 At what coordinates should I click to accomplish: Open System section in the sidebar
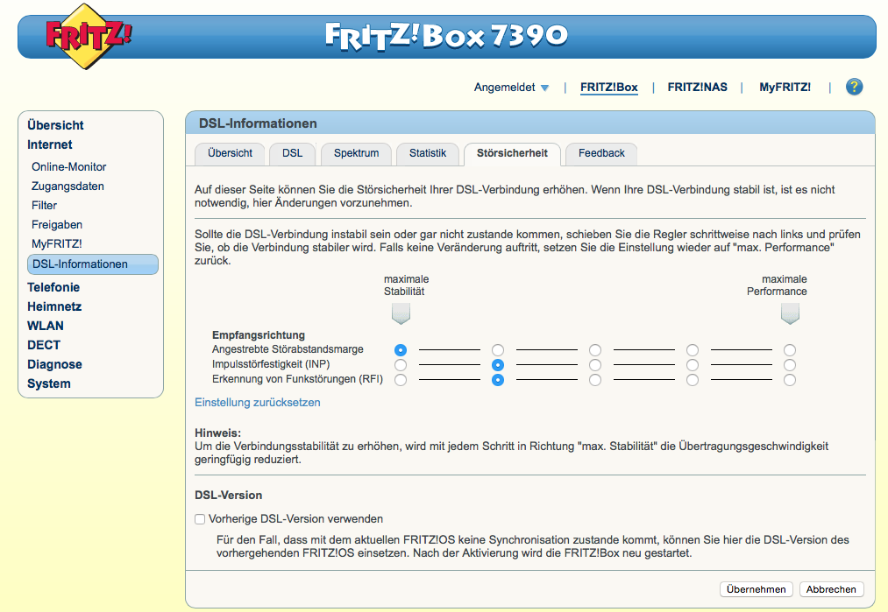click(x=49, y=383)
